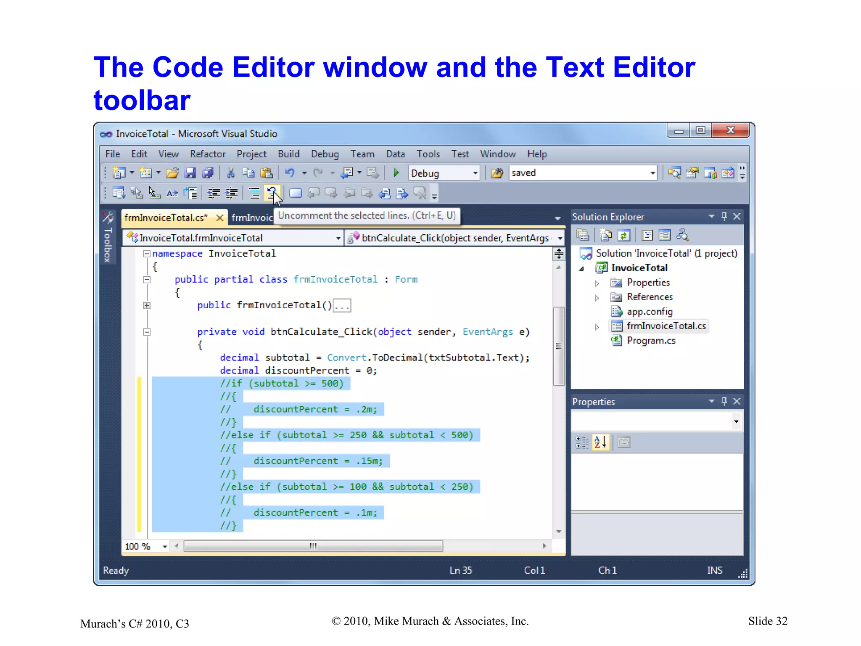Image resolution: width=861 pixels, height=646 pixels.
Task: Open the Debug configuration dropdown
Action: click(475, 173)
